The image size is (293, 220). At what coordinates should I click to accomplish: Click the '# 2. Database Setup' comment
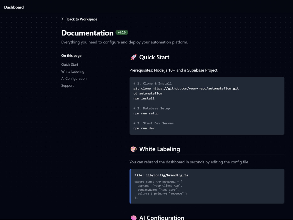(151, 108)
